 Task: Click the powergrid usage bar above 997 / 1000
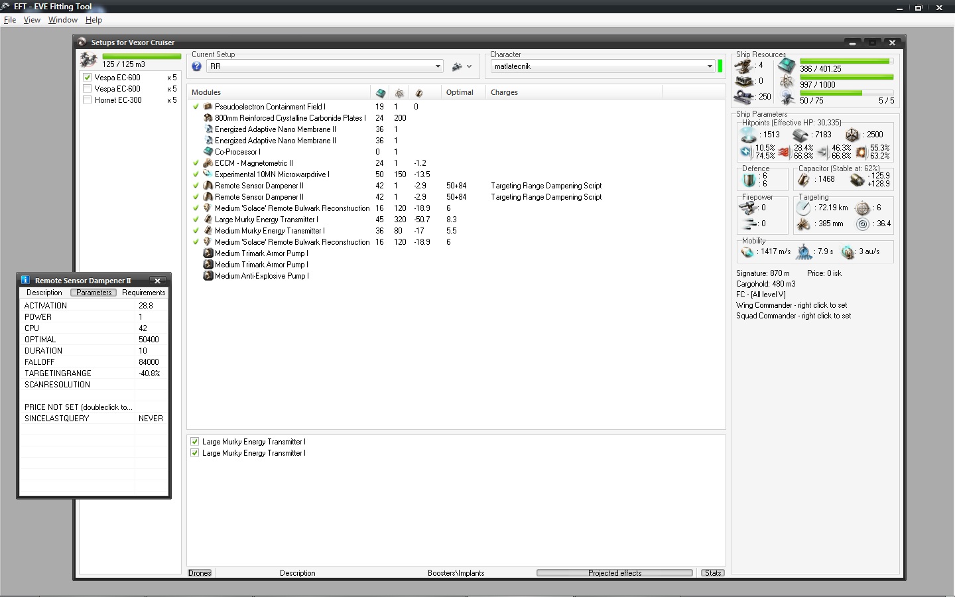click(846, 77)
